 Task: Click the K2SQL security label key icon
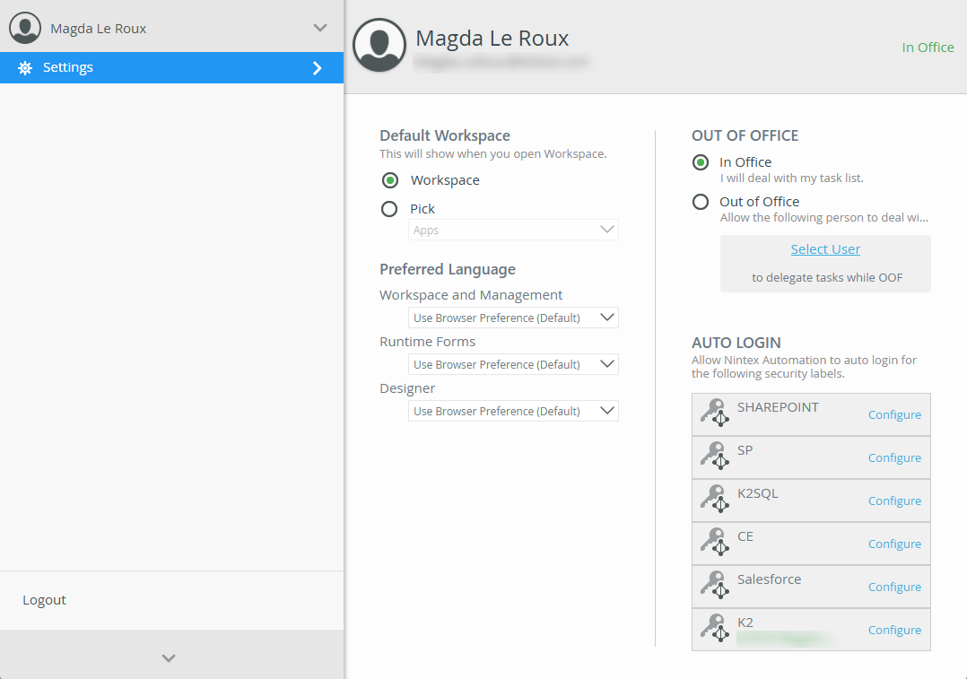click(714, 499)
